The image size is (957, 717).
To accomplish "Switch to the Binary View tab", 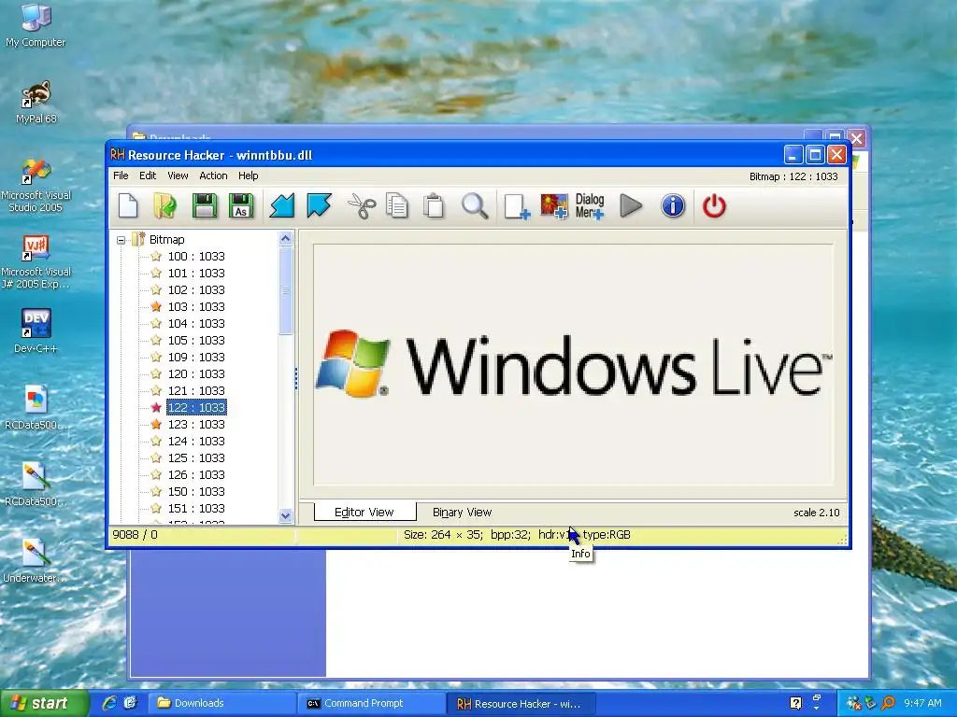I will (462, 513).
